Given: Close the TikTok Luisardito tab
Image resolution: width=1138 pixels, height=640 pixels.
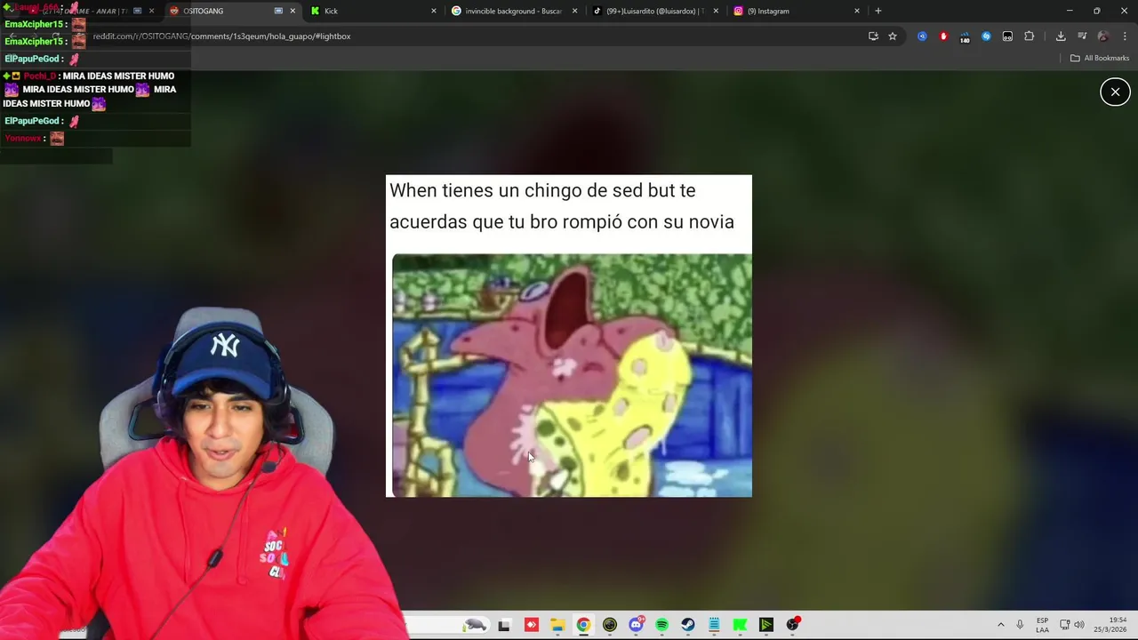Looking at the screenshot, I should point(716,11).
